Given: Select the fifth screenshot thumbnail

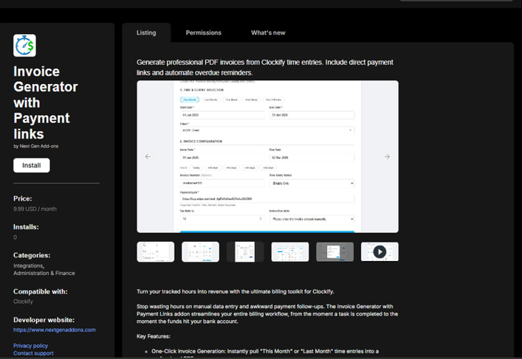Looking at the screenshot, I should tap(335, 251).
